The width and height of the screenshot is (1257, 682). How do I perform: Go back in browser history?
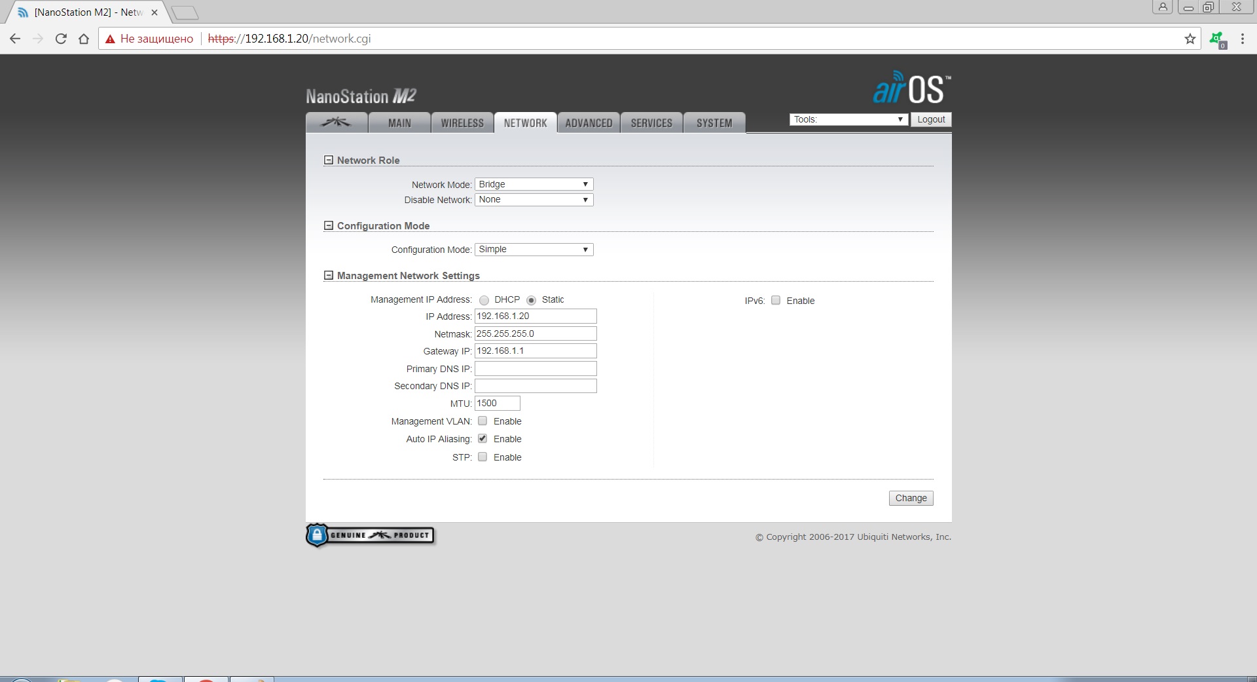click(15, 39)
